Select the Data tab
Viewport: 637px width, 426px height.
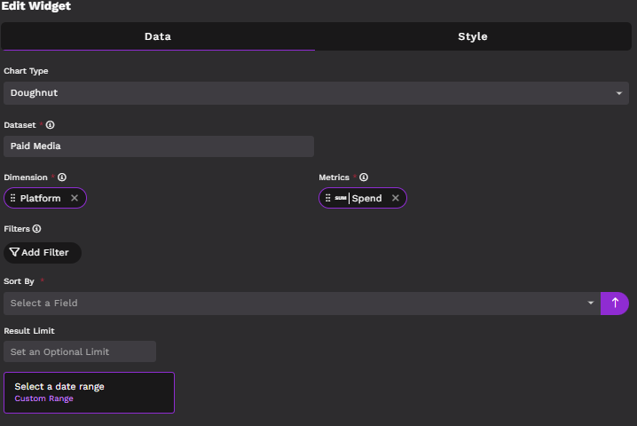click(x=158, y=36)
